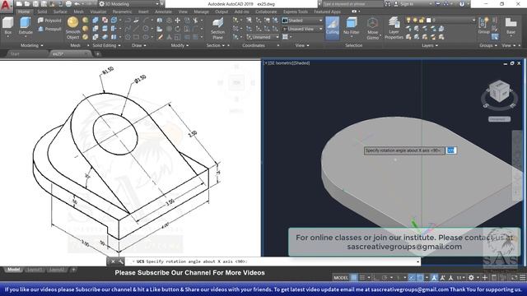Click the Help question mark icon

[x=462, y=4]
